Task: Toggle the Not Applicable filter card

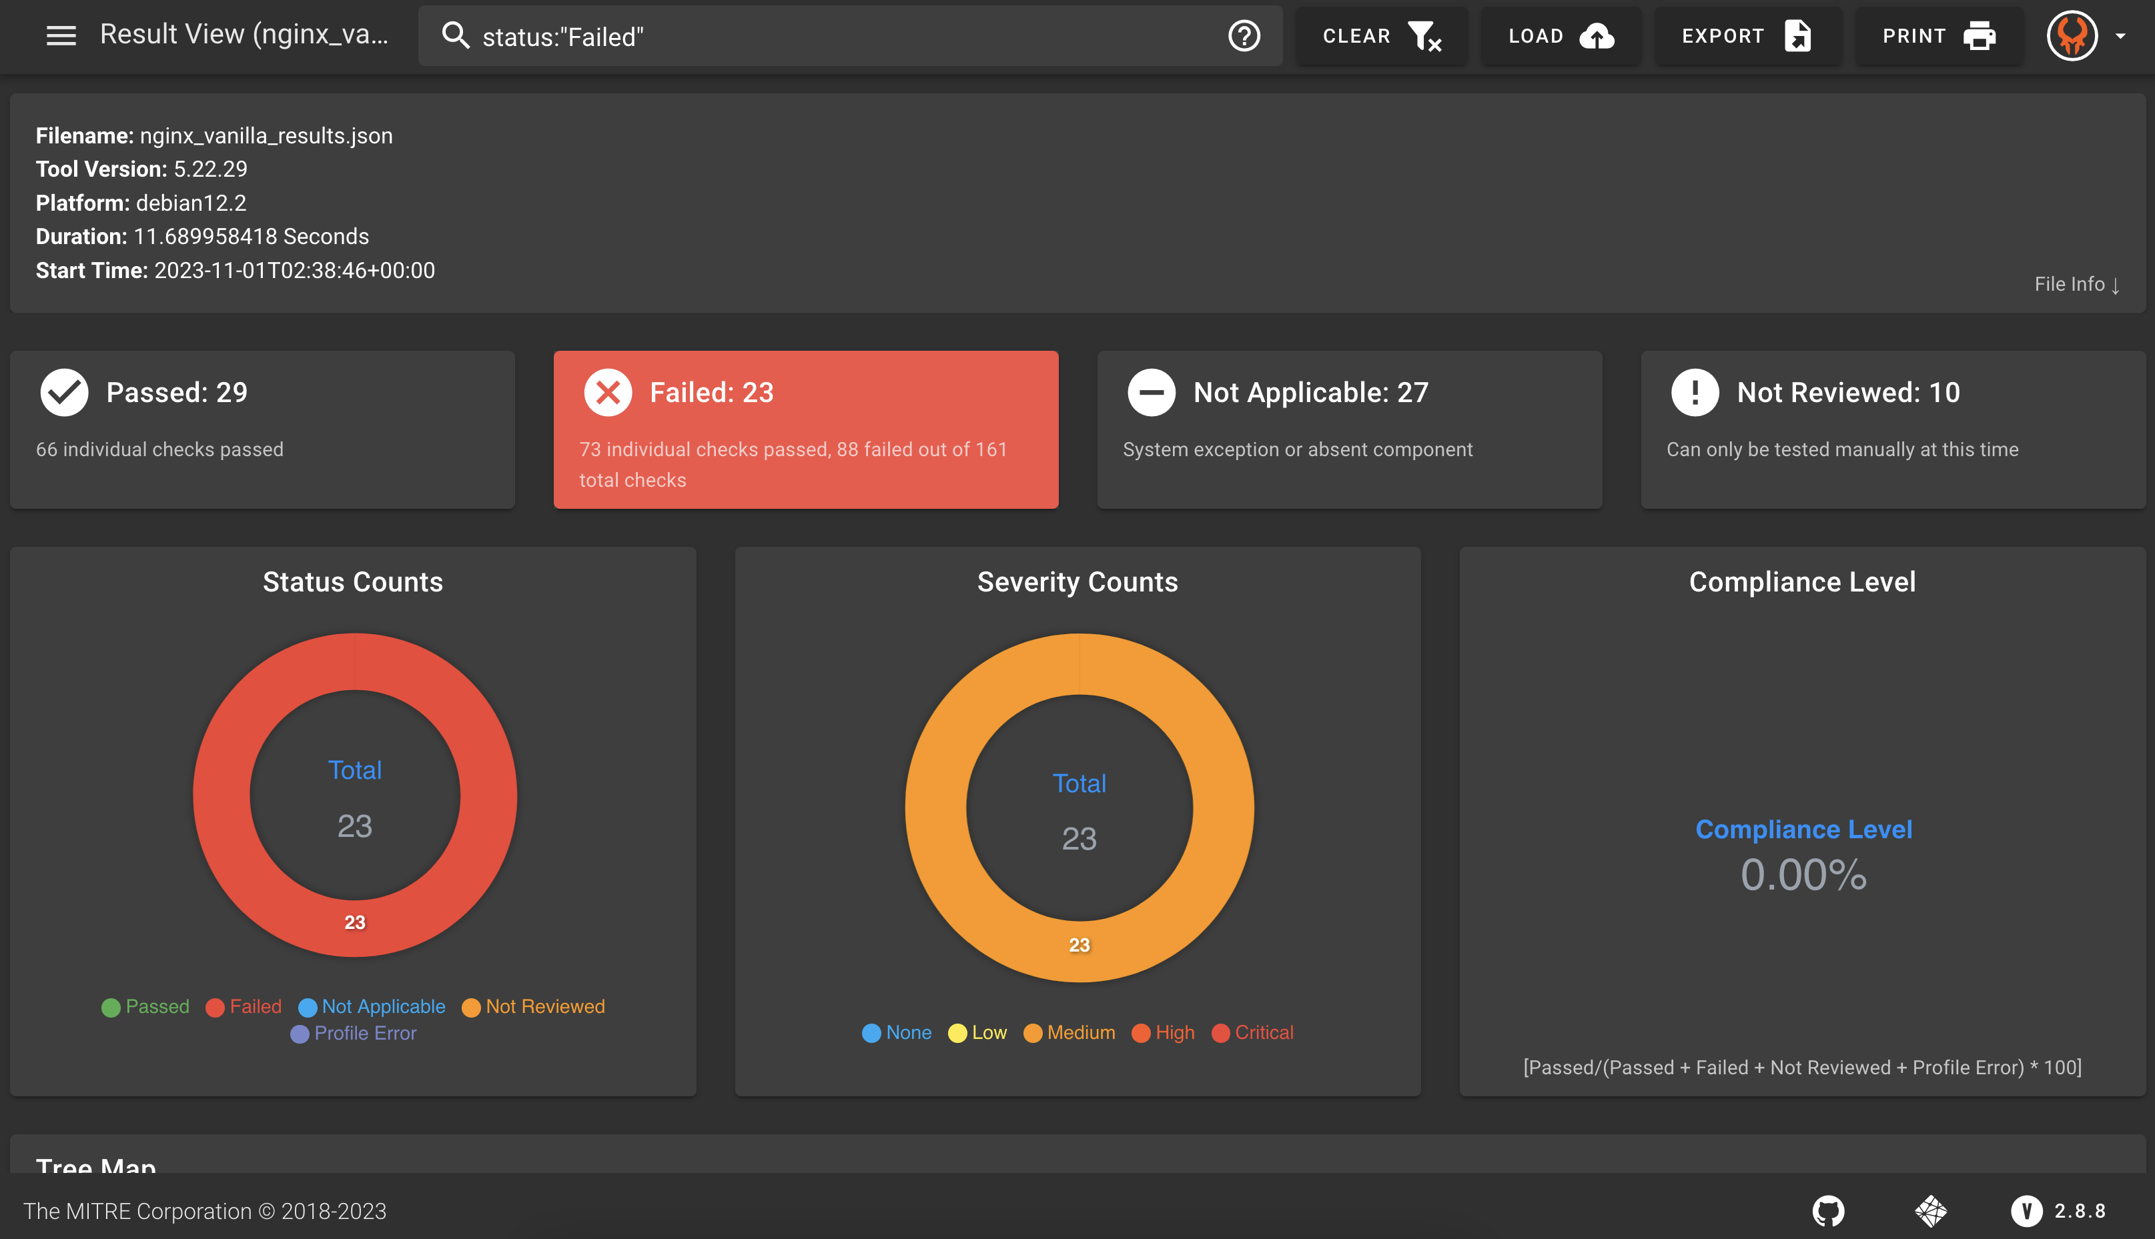Action: tap(1349, 429)
